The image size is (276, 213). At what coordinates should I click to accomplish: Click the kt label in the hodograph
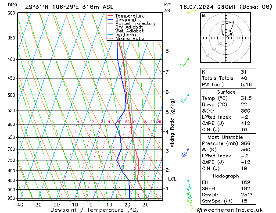click(204, 15)
